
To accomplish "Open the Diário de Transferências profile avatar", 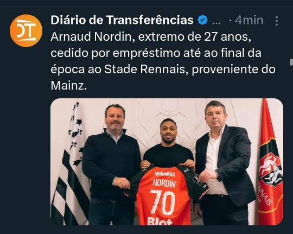I will tap(26, 30).
